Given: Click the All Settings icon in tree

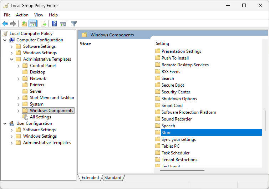Looking at the screenshot, I should [25, 117].
